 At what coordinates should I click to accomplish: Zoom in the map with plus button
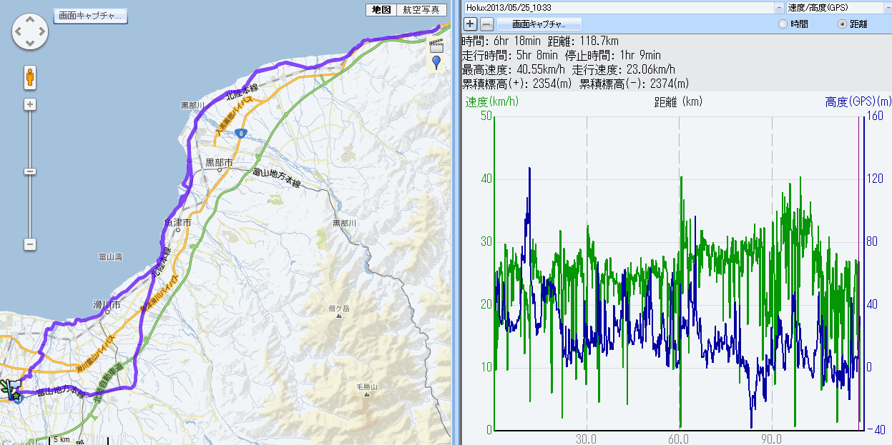pyautogui.click(x=30, y=104)
